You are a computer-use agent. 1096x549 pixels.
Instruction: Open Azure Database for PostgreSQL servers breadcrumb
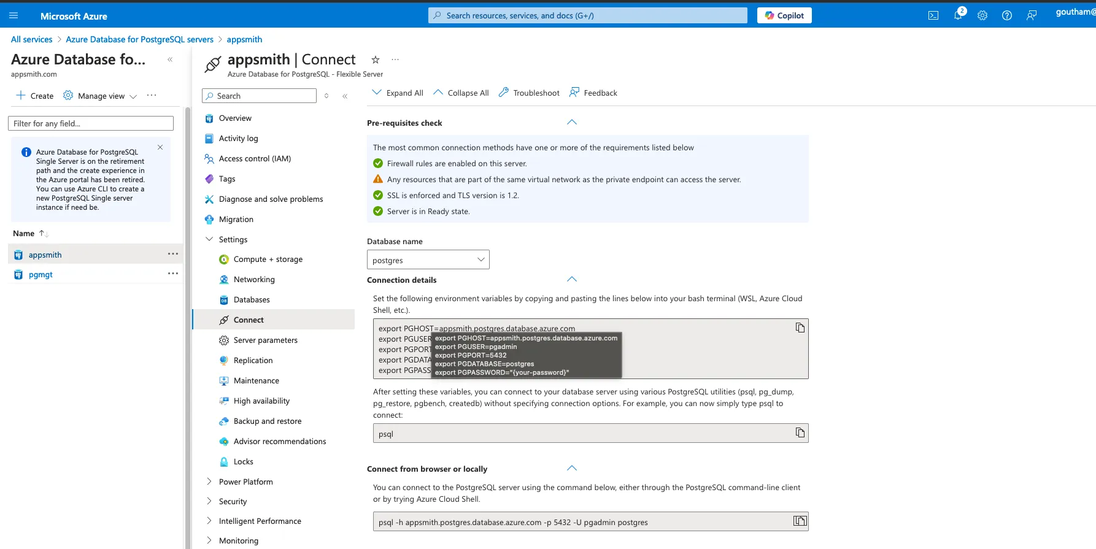click(x=139, y=39)
